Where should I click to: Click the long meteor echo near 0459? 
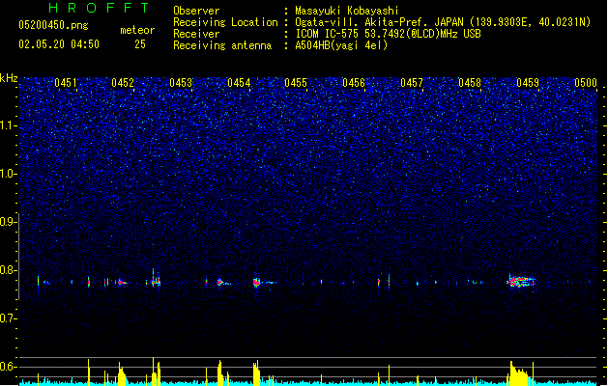(521, 281)
